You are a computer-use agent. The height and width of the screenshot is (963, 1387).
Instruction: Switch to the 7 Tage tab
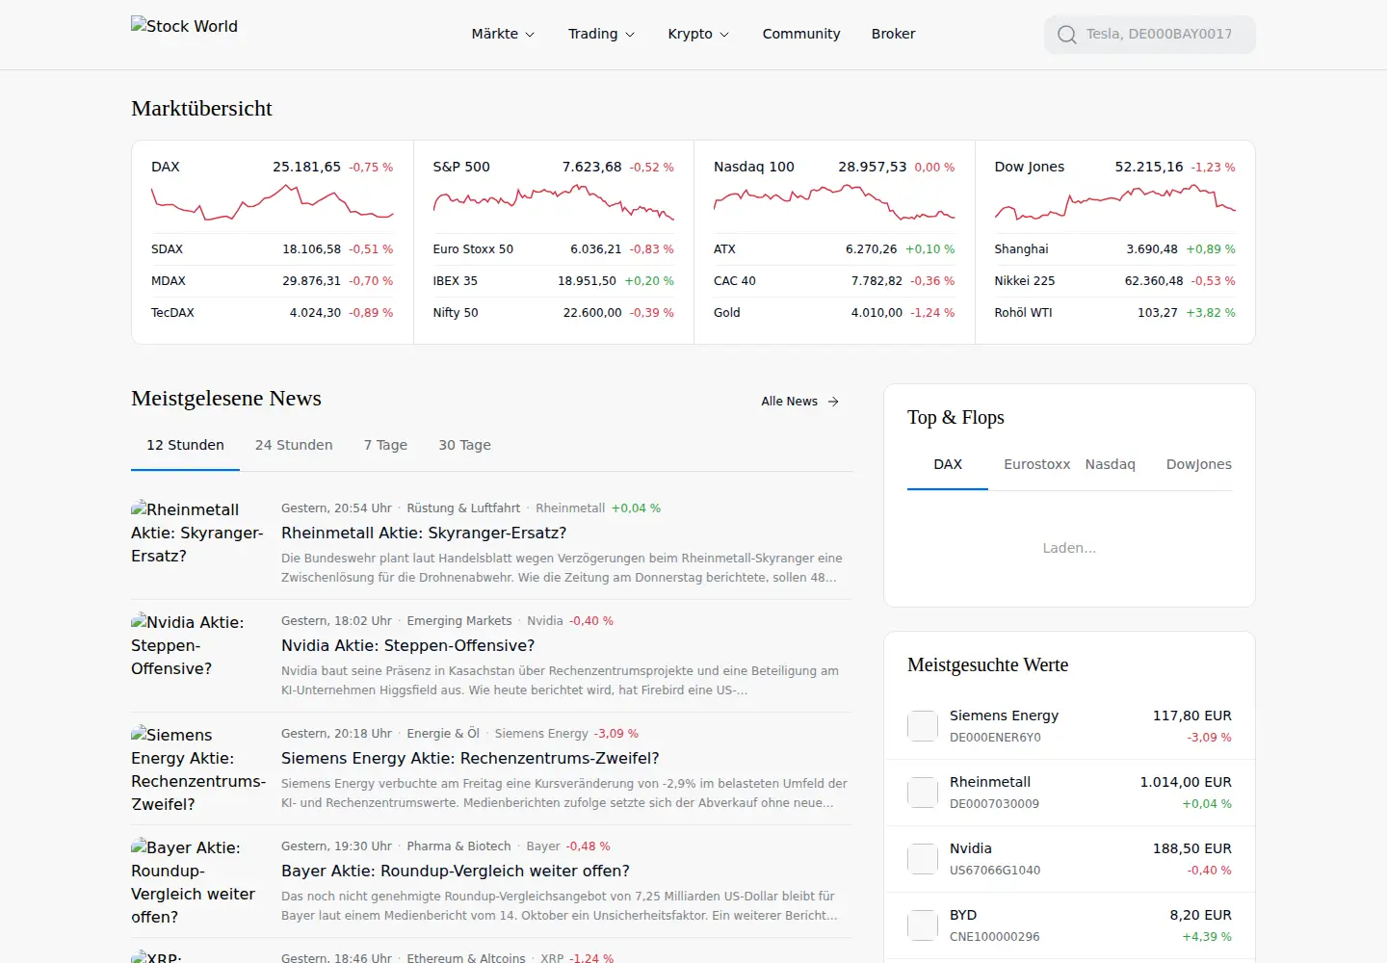(x=385, y=445)
